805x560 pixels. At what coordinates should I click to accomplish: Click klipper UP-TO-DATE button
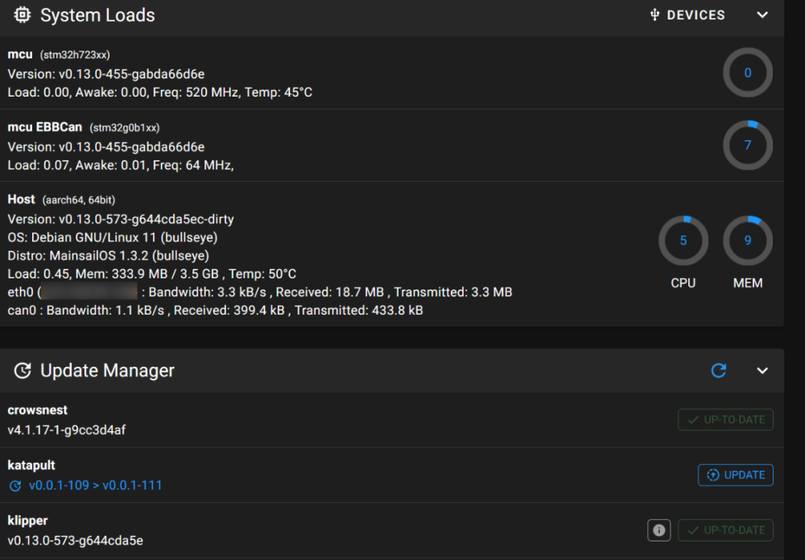click(x=725, y=530)
